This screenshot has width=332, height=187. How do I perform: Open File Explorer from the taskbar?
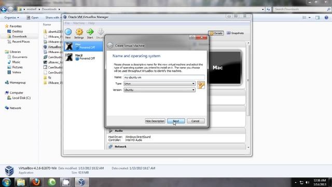tap(21, 182)
